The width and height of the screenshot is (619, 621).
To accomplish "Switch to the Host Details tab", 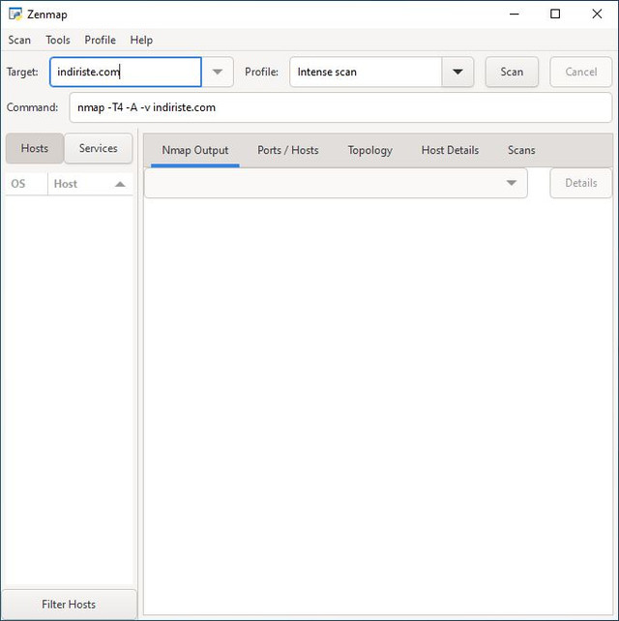I will pyautogui.click(x=450, y=151).
